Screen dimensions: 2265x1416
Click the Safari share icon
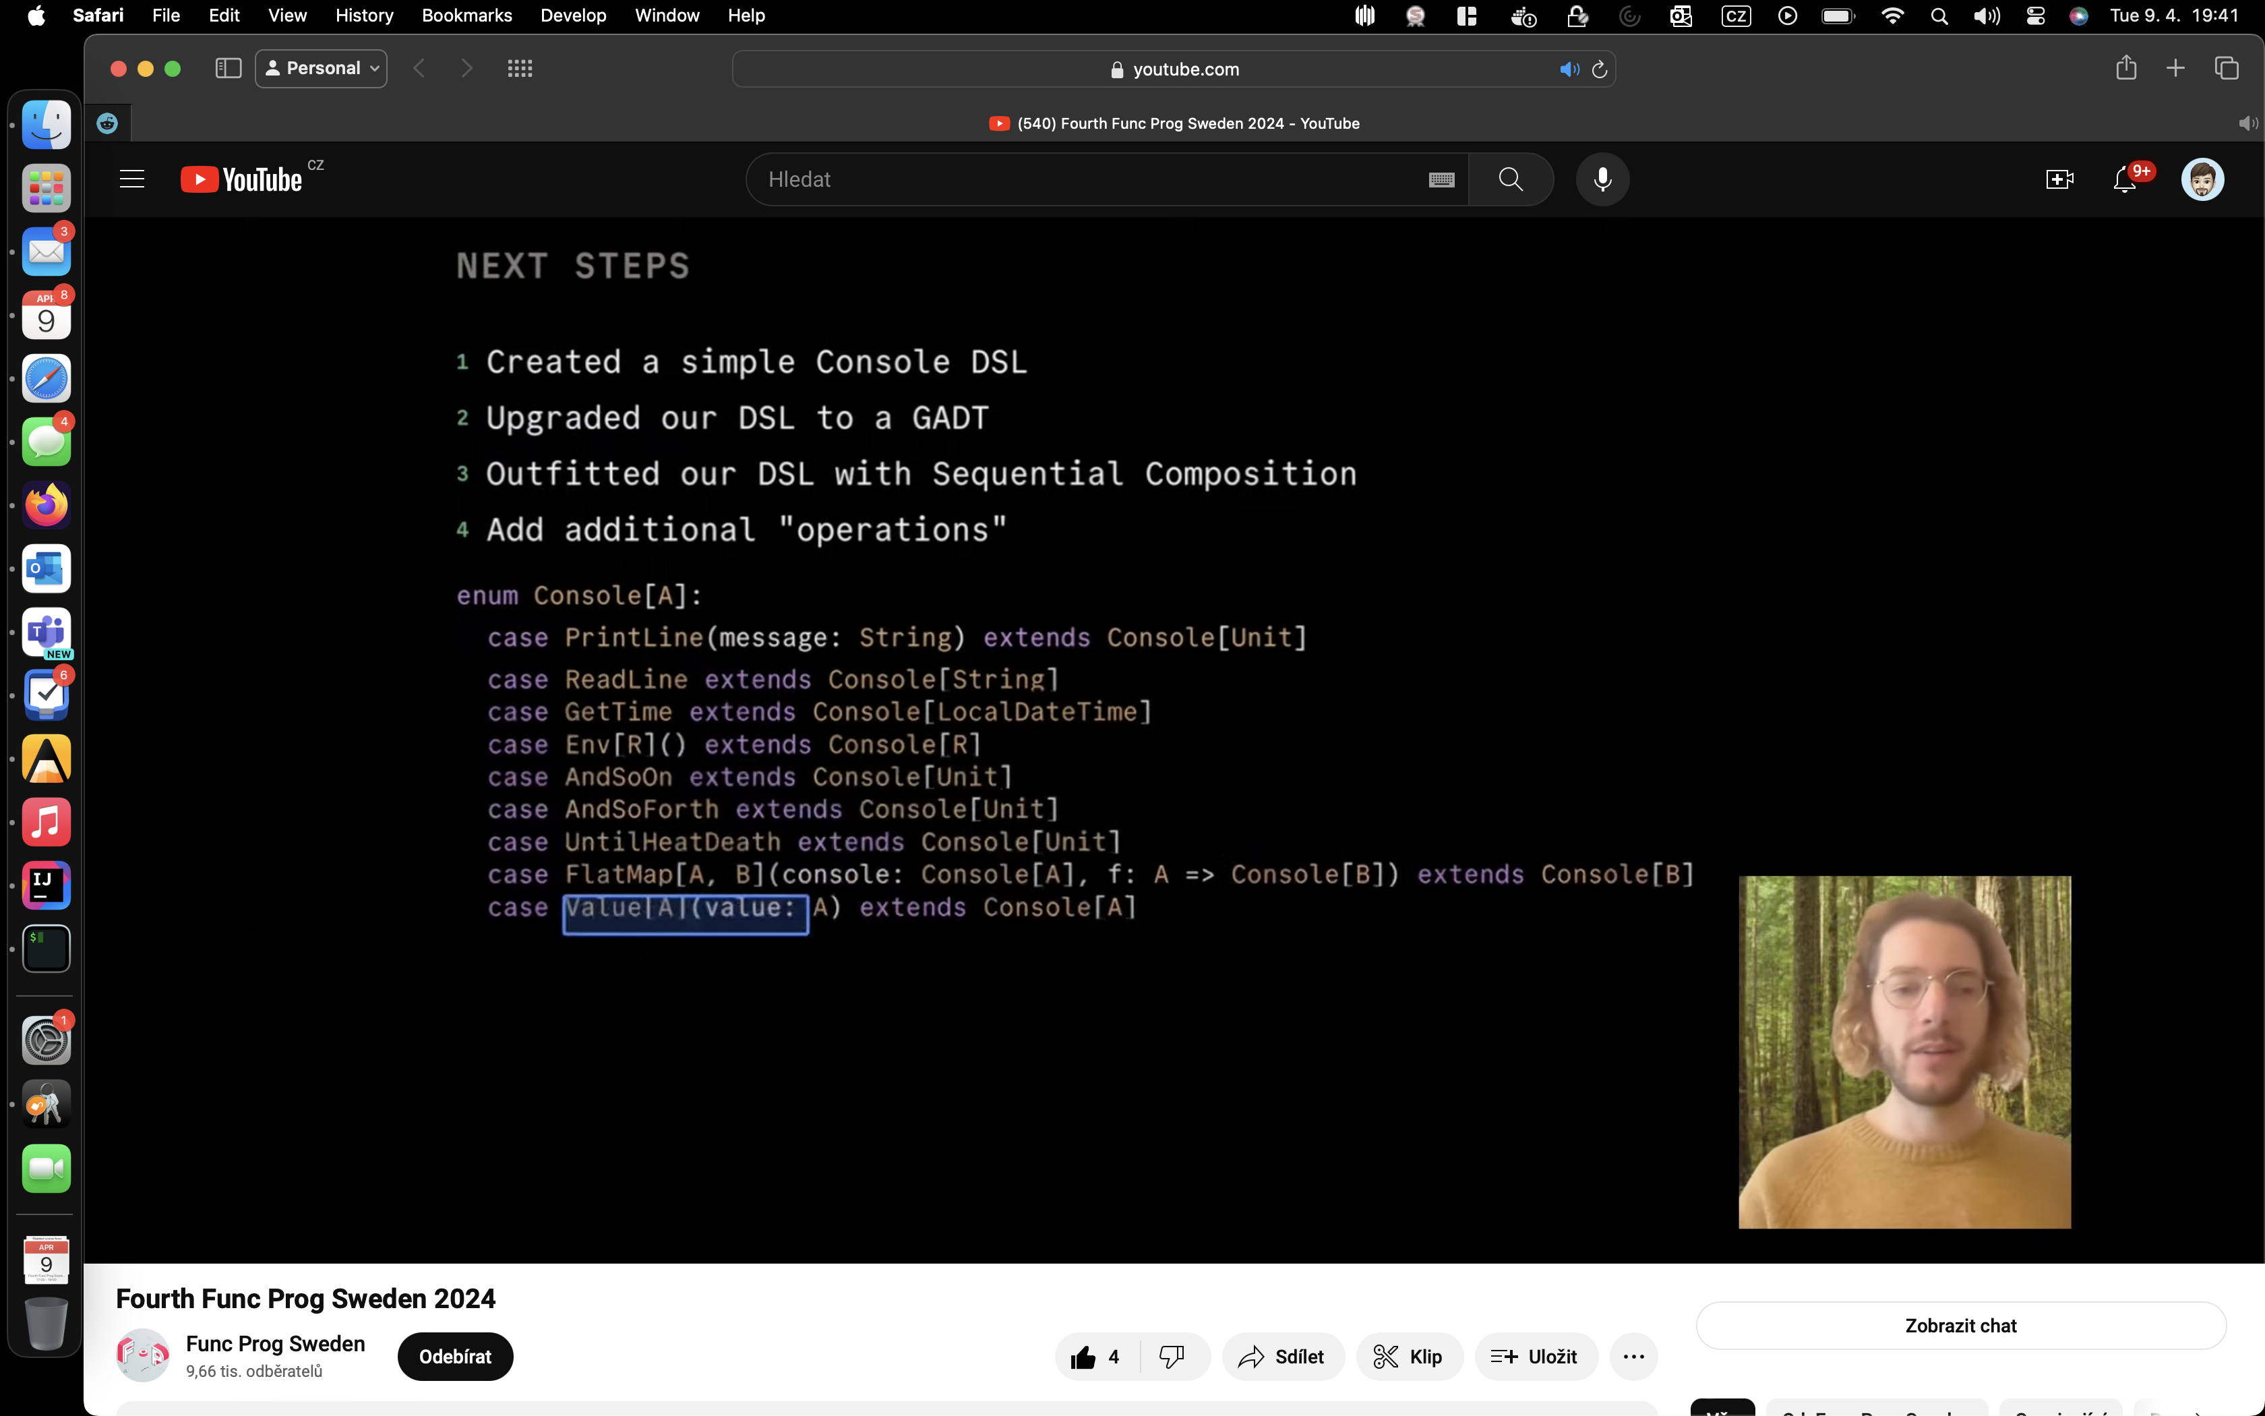[2125, 68]
